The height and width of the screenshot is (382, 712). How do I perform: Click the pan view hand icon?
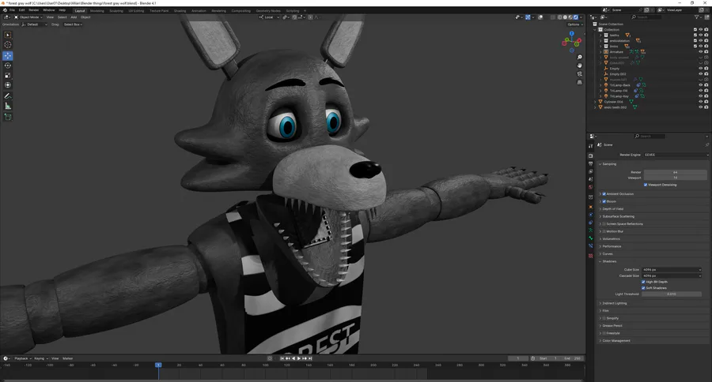579,66
